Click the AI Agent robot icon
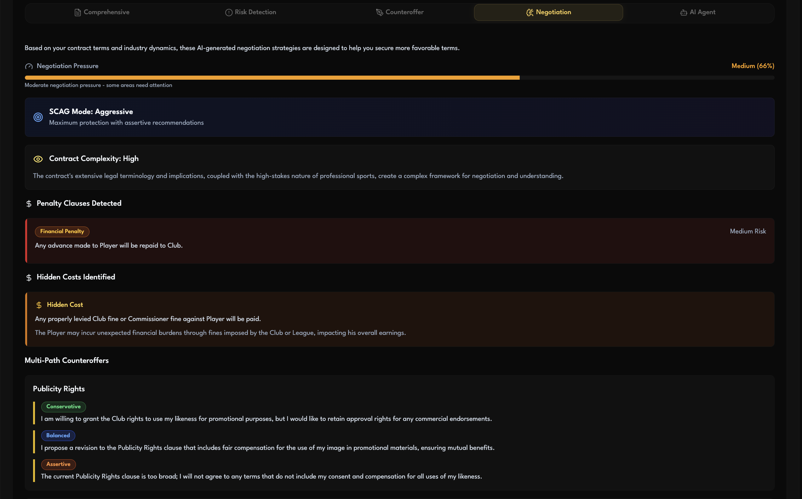Viewport: 802px width, 499px height. 684,13
